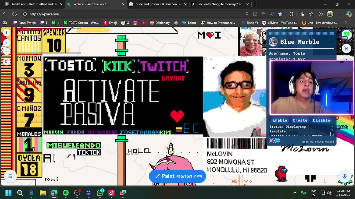
Task: Open the wplace store cart icon
Action: [346, 49]
